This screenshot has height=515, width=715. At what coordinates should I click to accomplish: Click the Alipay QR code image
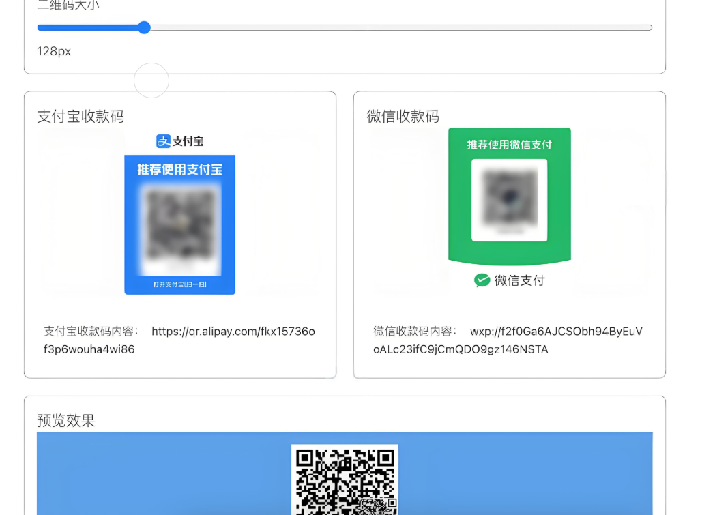tap(180, 229)
